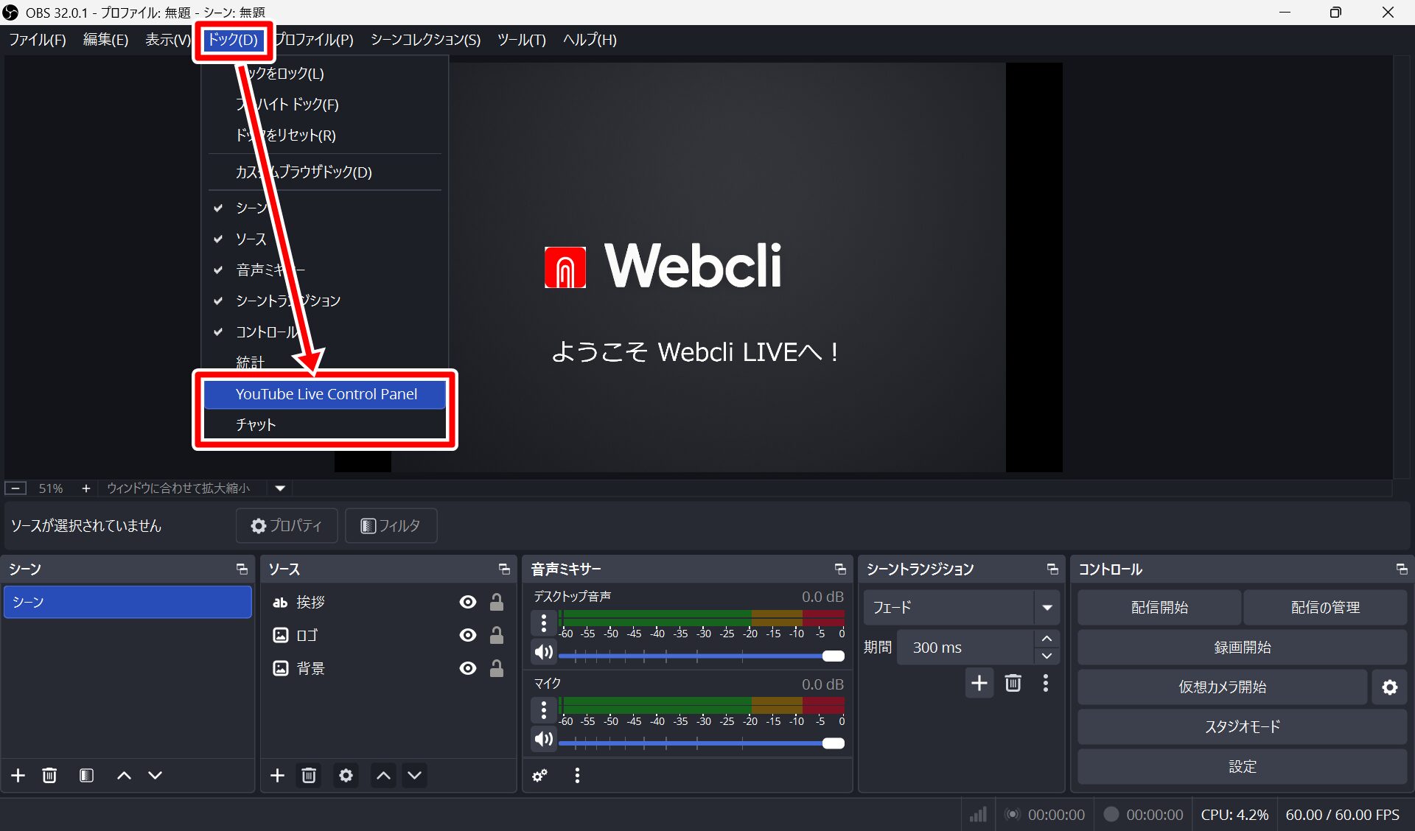
Task: Mute the Desktop Audio speaker icon
Action: (x=544, y=652)
